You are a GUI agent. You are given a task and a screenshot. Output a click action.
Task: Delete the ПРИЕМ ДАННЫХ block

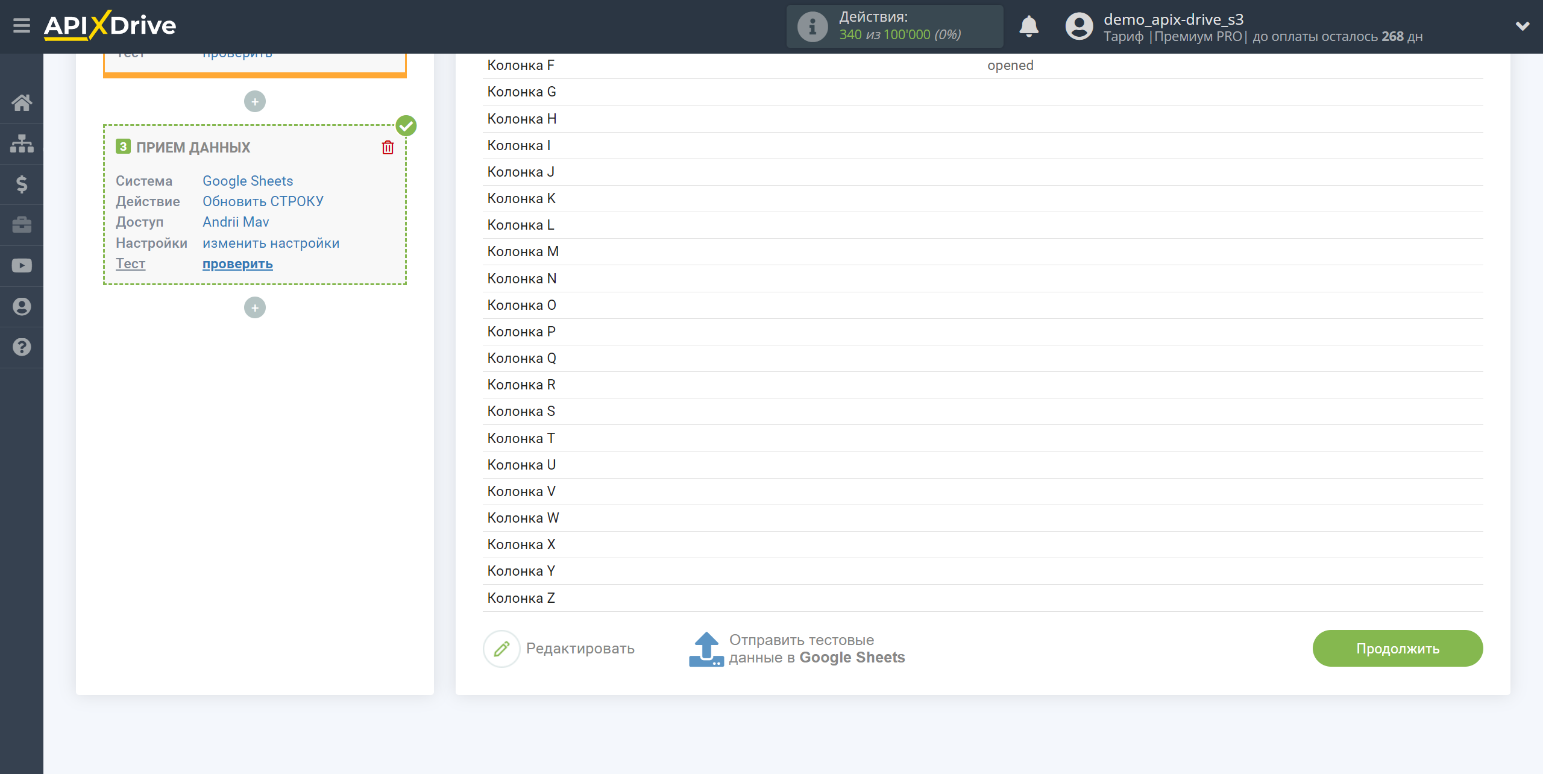click(x=388, y=147)
